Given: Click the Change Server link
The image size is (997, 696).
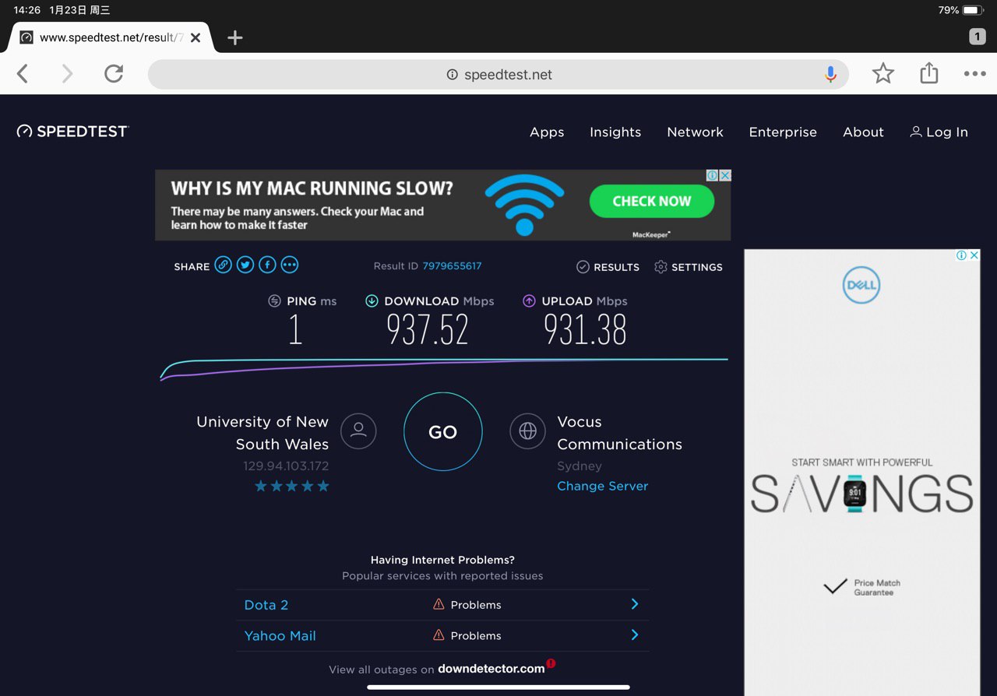Looking at the screenshot, I should coord(602,486).
